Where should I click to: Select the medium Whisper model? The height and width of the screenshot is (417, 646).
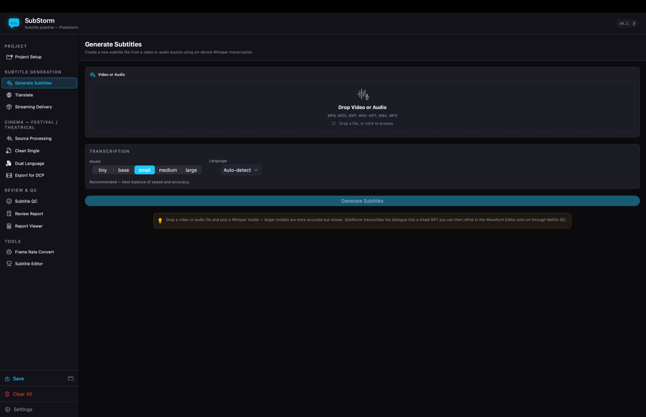point(168,170)
